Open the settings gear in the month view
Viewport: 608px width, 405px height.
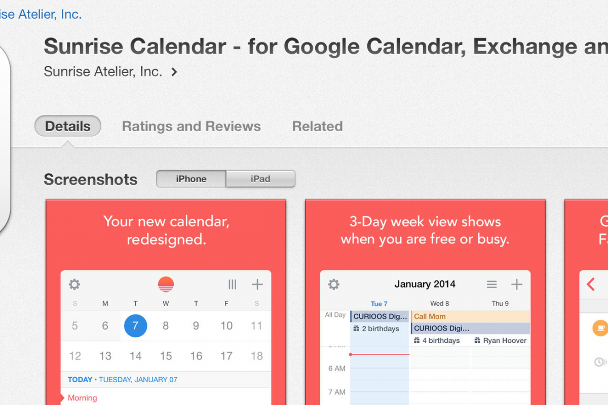pos(74,285)
